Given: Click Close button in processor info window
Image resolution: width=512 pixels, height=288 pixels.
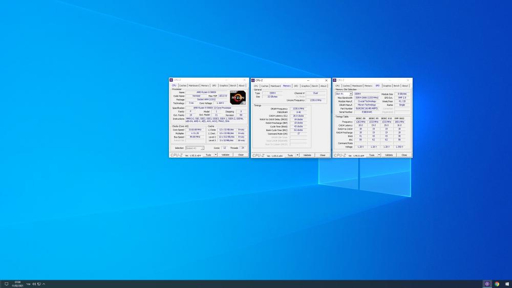Looking at the screenshot, I should click(x=241, y=155).
